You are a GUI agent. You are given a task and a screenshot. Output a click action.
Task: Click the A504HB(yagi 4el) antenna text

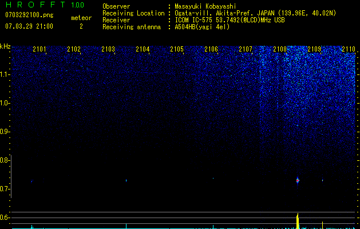point(202,27)
